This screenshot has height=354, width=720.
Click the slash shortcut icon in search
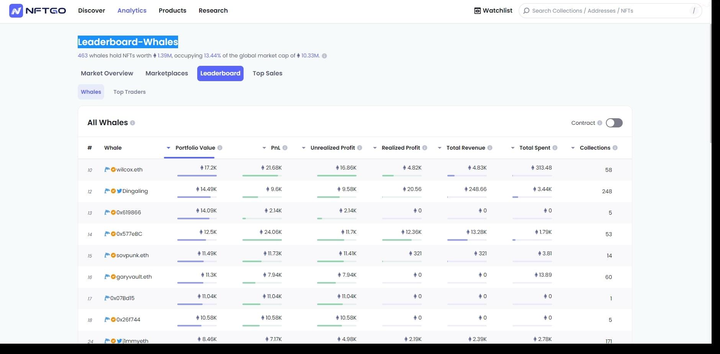click(694, 11)
